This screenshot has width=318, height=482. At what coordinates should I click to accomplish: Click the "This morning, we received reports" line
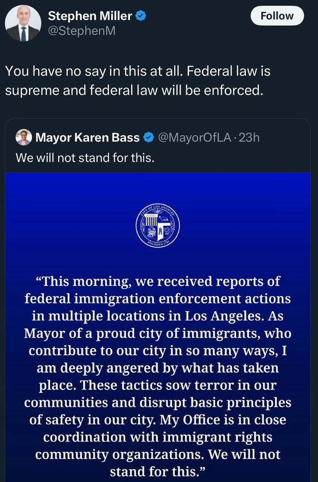158,281
